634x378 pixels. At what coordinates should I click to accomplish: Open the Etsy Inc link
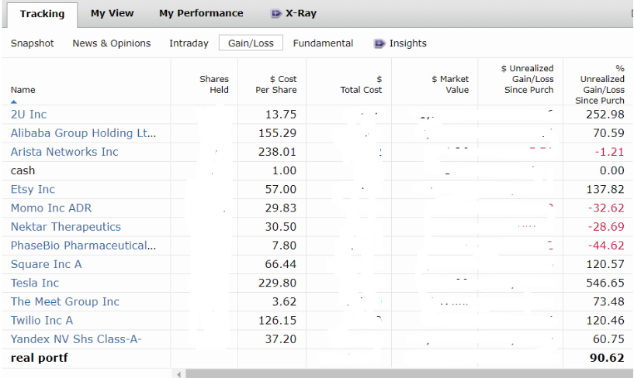(33, 189)
